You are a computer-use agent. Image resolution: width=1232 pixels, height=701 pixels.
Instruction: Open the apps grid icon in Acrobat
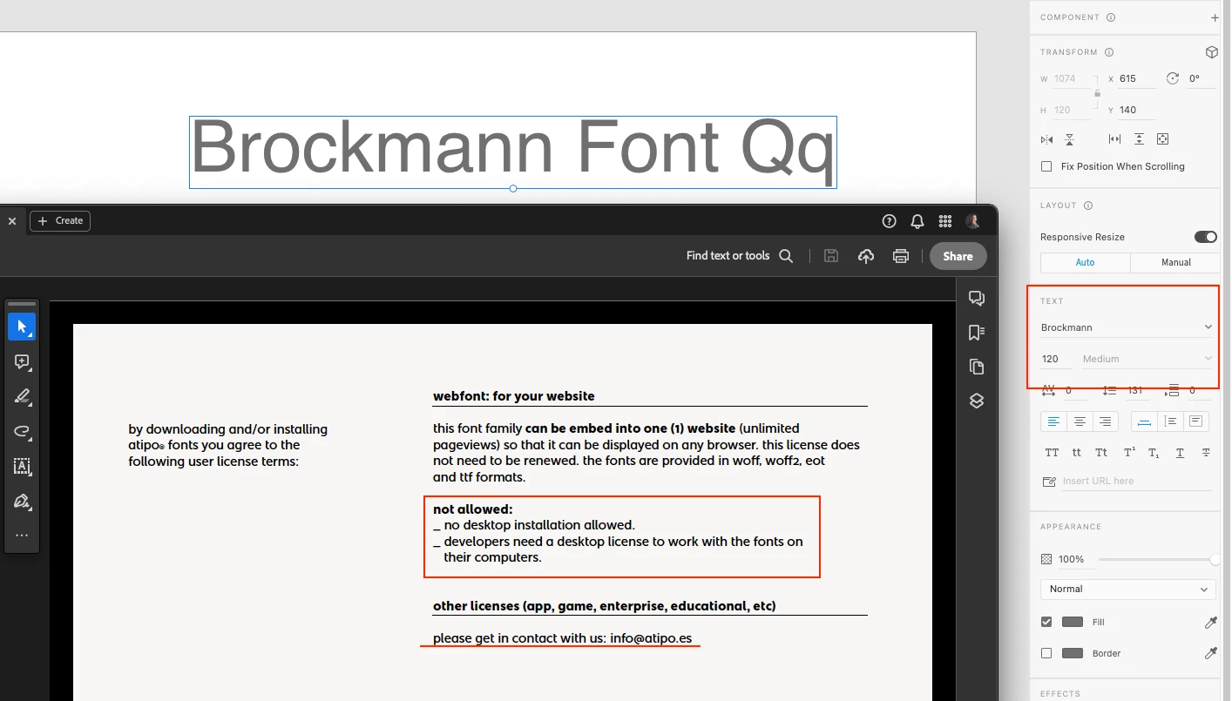coord(944,221)
